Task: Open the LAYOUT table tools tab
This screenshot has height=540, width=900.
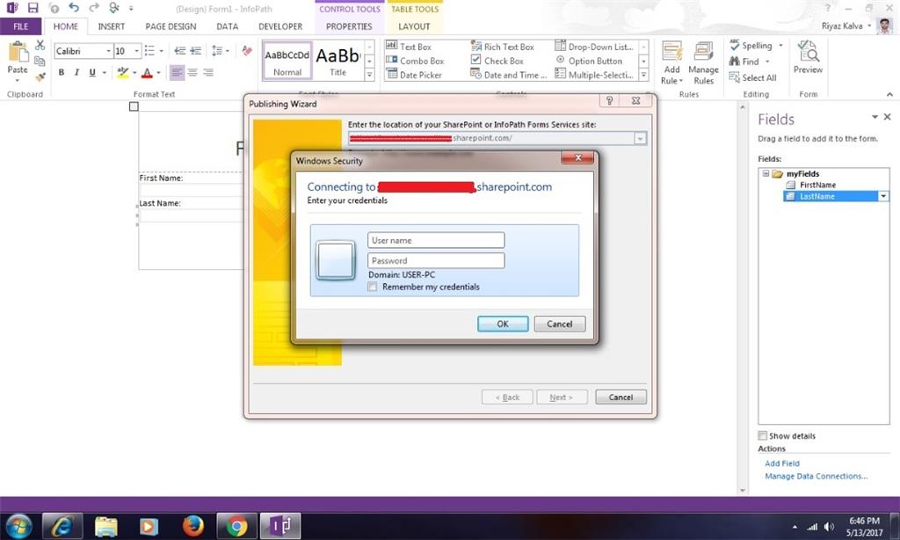Action: tap(414, 26)
